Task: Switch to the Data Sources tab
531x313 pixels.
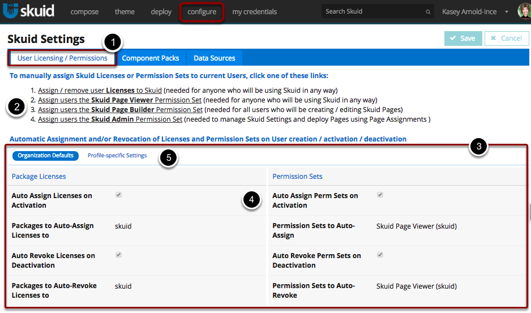Action: 215,58
